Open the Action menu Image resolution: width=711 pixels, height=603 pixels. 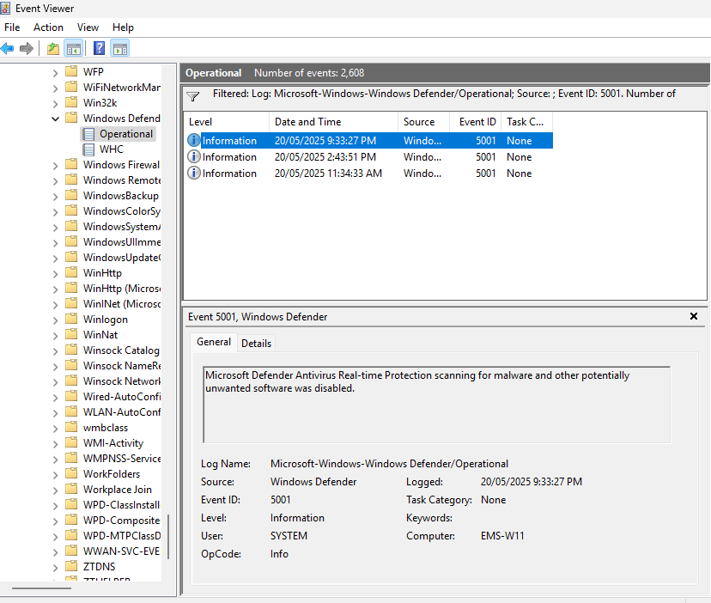(48, 27)
